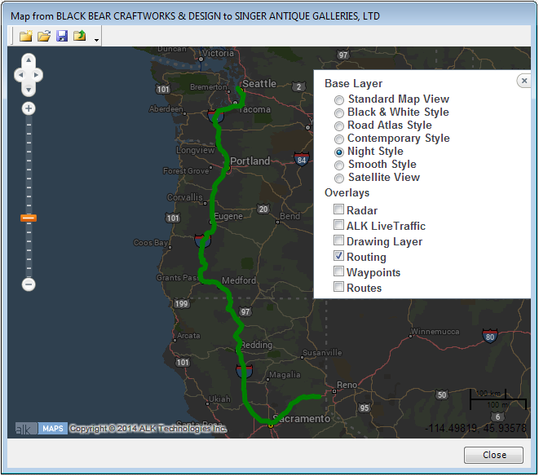Click the Close button
Image resolution: width=539 pixels, height=476 pixels.
coord(493,455)
